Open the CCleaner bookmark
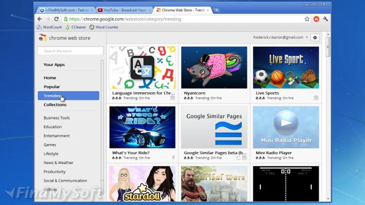 [x=76, y=27]
